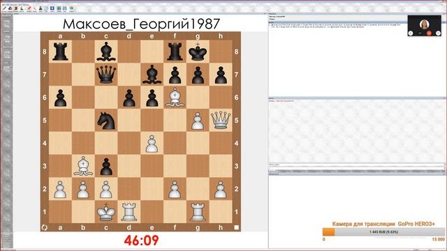Click the dark pencil icon in the toolbar
The width and height of the screenshot is (447, 251).
click(4, 8)
